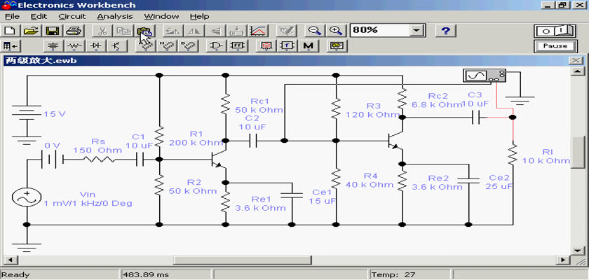The height and width of the screenshot is (280, 589).
Task: Open the Diodes parts bin
Action: [96, 46]
